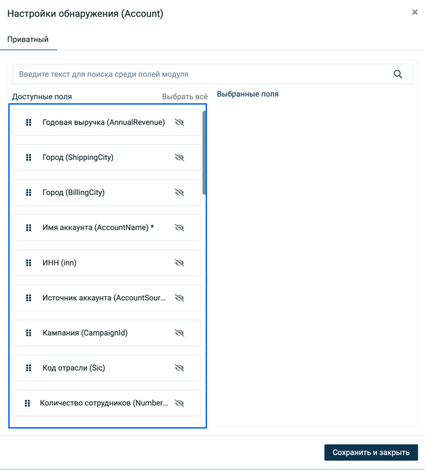Click drag handle of Количество сотрудников field
Screen dimensions: 425x470
point(27,403)
